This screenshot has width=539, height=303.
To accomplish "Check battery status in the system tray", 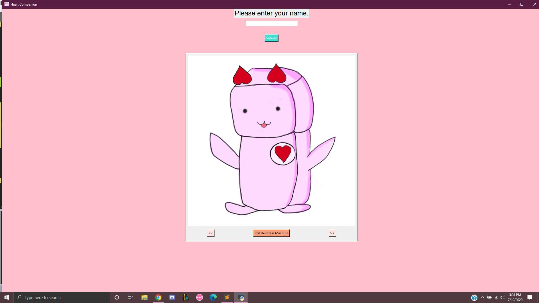I will click(x=490, y=297).
